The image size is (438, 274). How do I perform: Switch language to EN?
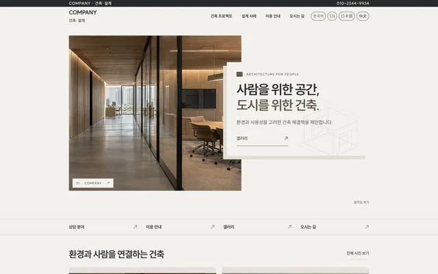pyautogui.click(x=332, y=16)
